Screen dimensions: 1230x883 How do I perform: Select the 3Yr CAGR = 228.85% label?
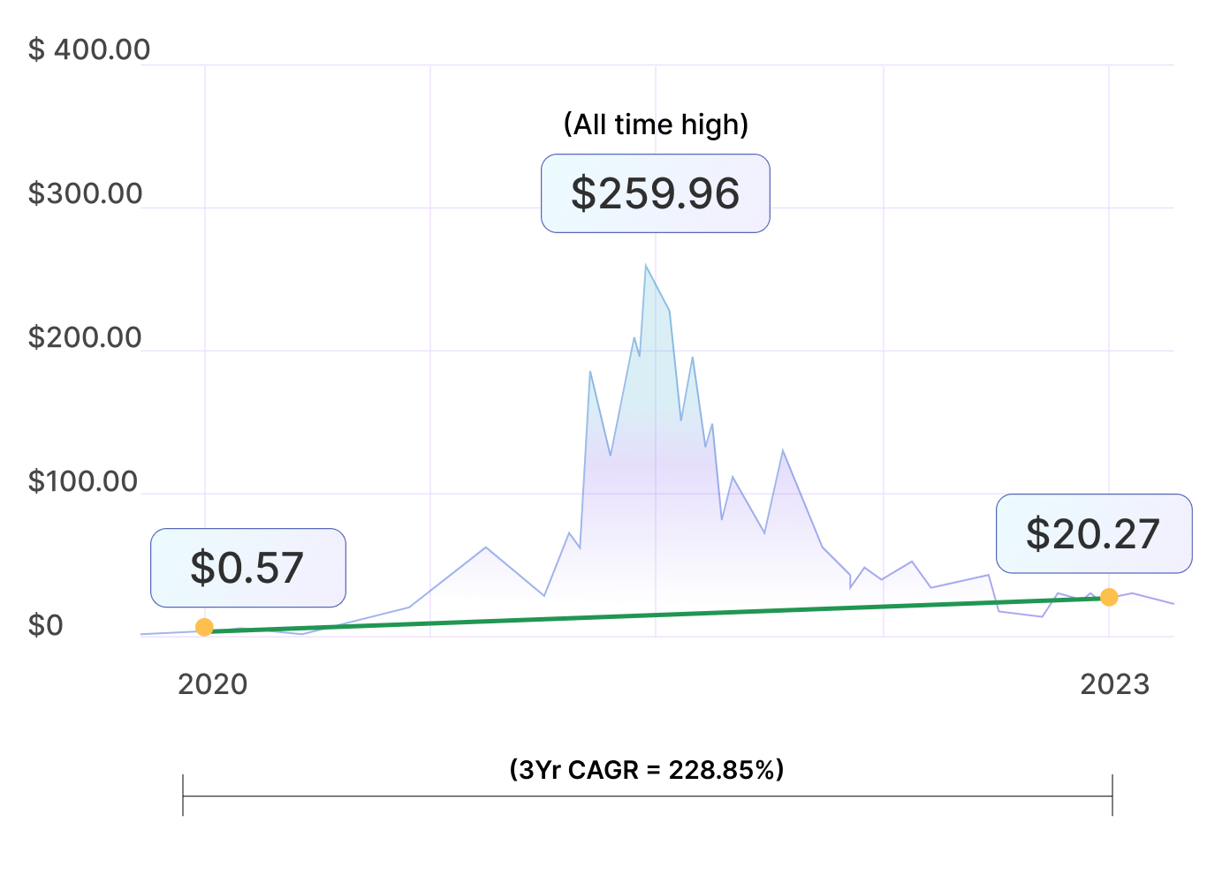pos(647,770)
